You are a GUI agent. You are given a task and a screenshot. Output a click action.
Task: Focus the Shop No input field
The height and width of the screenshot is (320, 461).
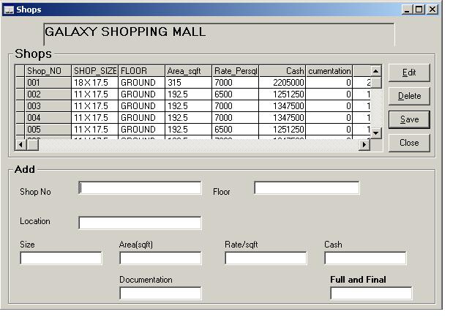click(140, 188)
